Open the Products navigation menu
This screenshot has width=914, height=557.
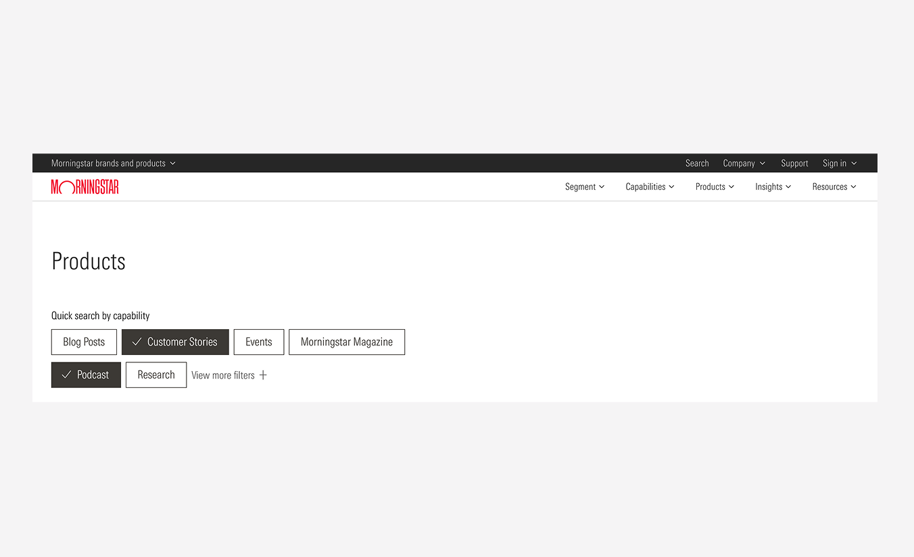pyautogui.click(x=715, y=187)
